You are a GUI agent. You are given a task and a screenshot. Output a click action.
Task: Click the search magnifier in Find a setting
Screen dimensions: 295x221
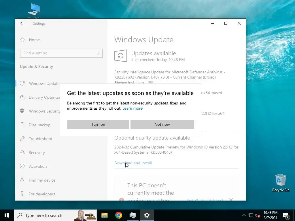click(99, 53)
